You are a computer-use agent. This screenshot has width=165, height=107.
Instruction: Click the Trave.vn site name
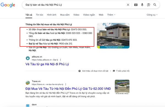click(36, 81)
